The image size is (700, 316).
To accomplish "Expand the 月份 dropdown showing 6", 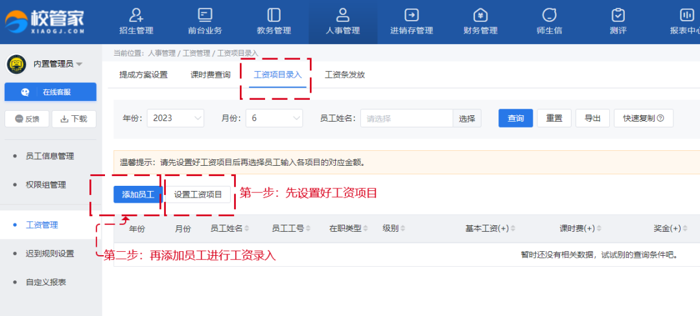I will (274, 119).
